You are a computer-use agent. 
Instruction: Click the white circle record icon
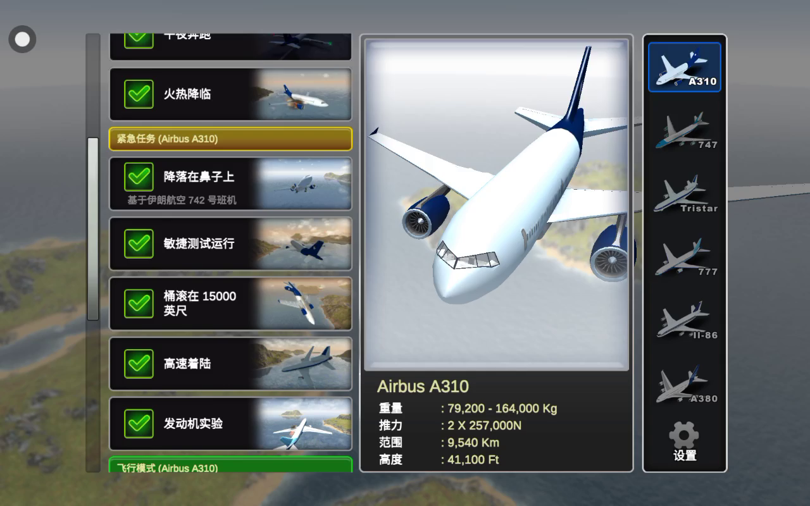[x=22, y=39]
